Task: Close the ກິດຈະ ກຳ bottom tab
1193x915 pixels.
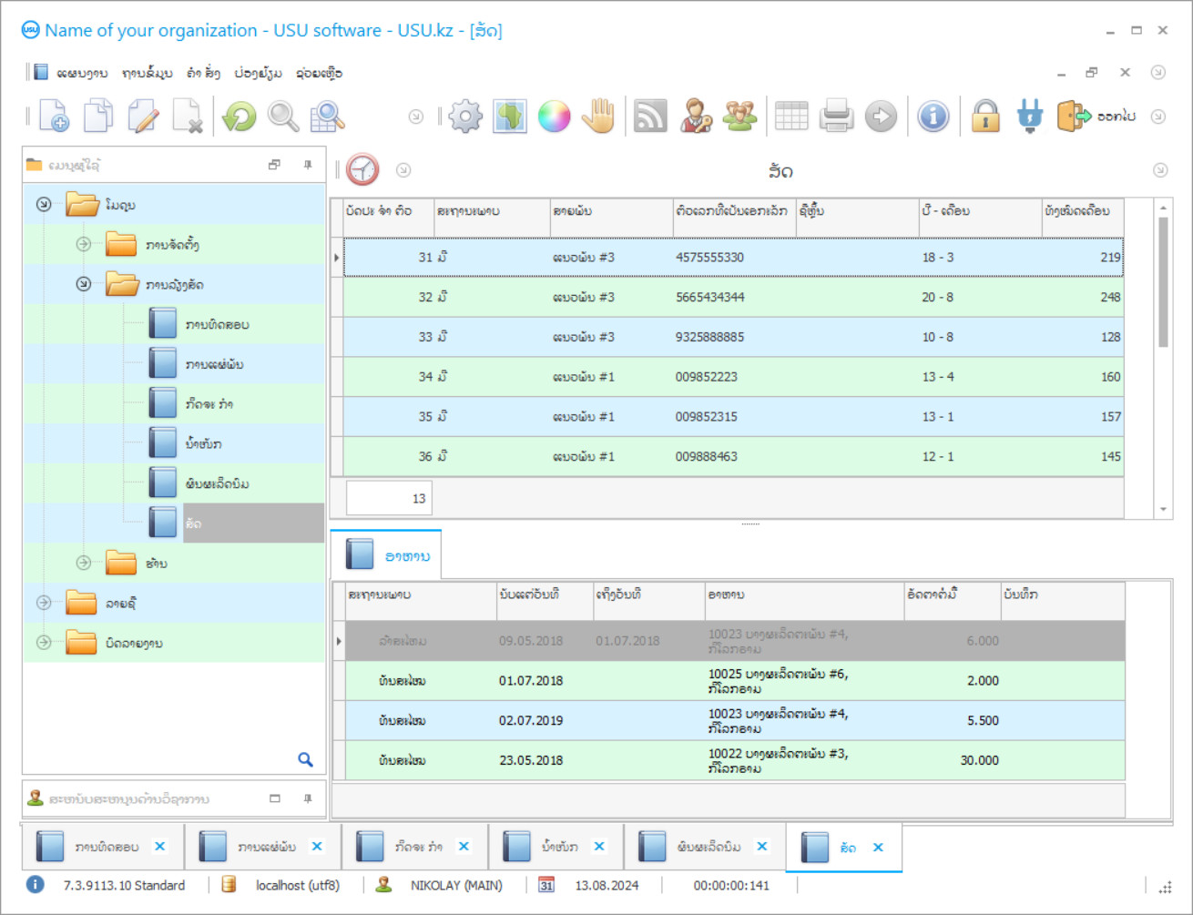Action: point(464,847)
